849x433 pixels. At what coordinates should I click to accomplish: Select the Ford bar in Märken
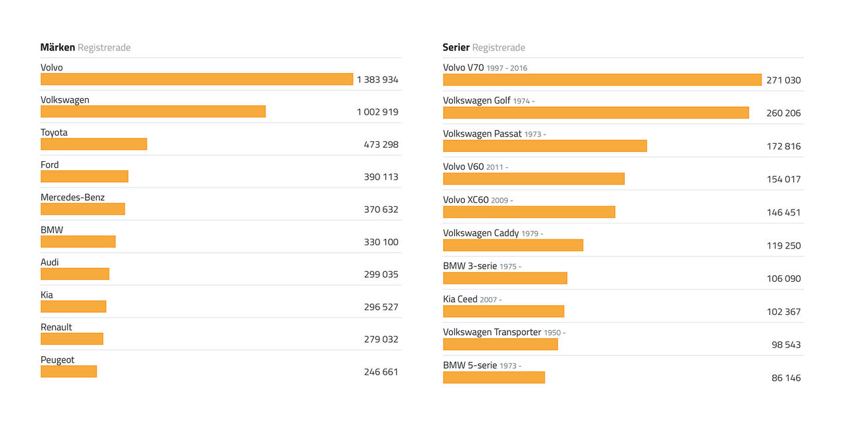(84, 176)
